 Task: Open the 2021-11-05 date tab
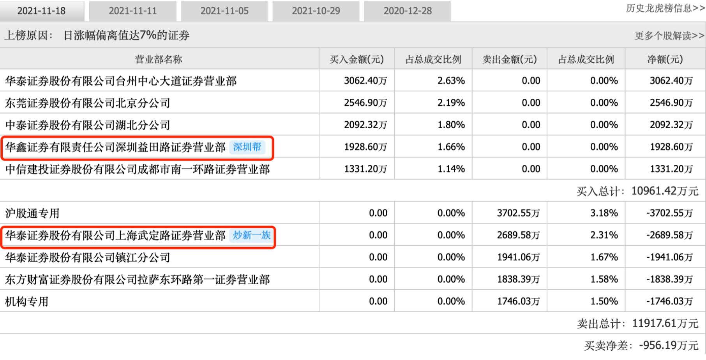pyautogui.click(x=224, y=11)
